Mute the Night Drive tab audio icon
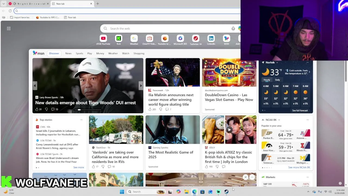This screenshot has width=348, height=196. (x=14, y=4)
